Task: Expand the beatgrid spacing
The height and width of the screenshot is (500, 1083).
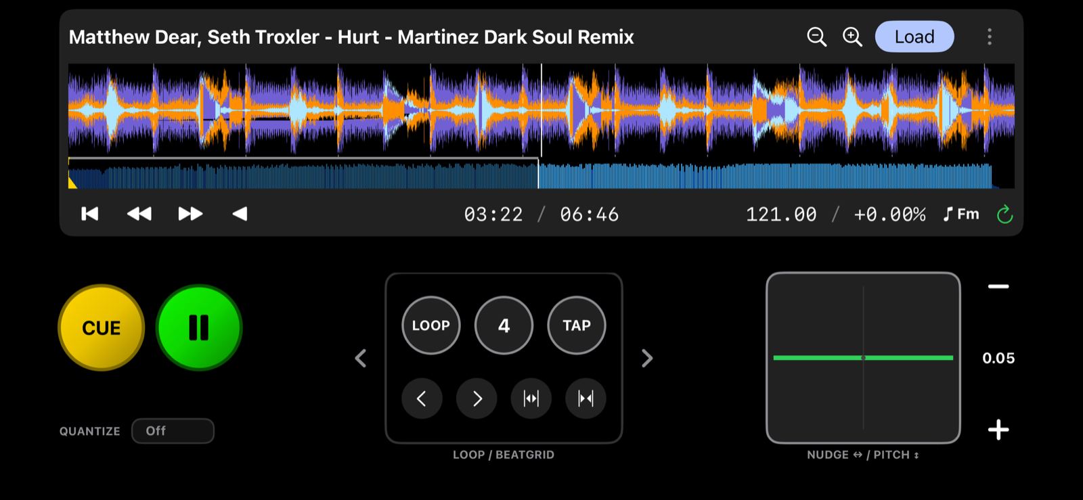Action: (x=531, y=399)
